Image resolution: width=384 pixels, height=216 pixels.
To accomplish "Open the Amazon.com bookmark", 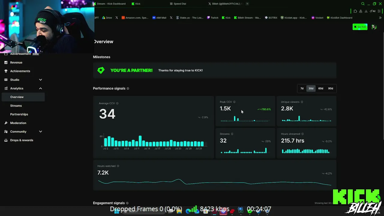I will click(x=135, y=18).
